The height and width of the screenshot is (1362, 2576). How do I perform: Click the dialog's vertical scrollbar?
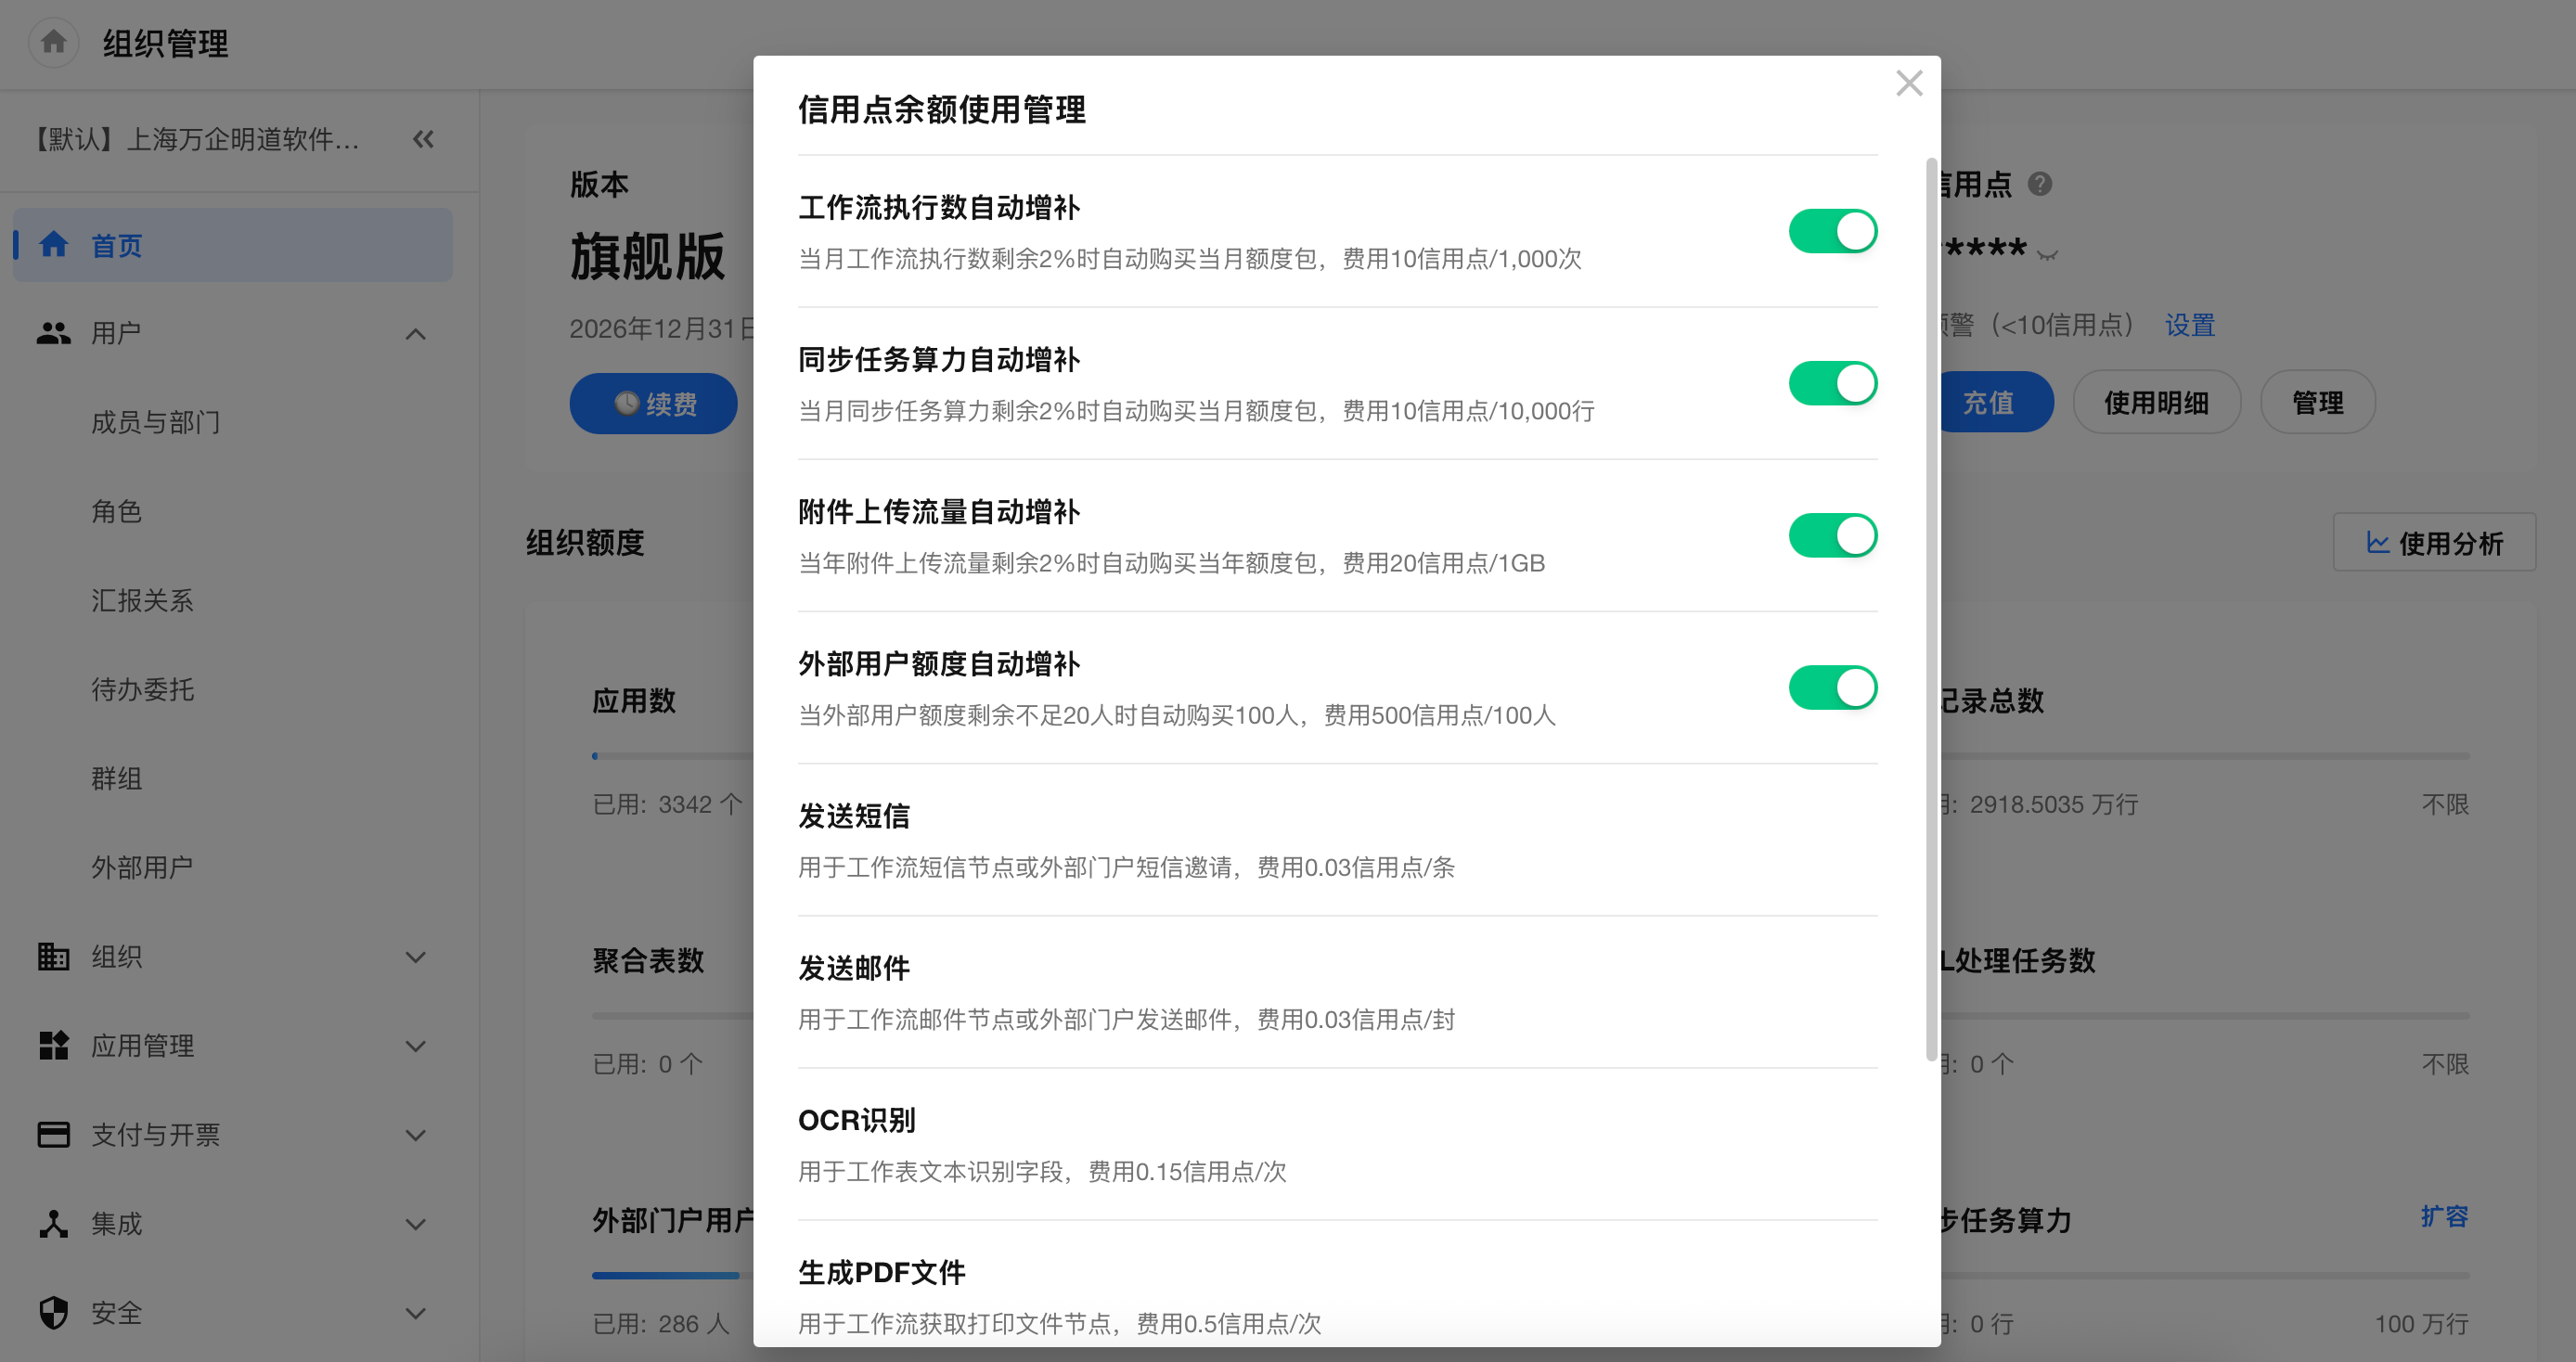[1931, 609]
